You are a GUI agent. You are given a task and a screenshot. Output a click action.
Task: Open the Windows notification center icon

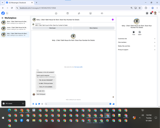point(156,118)
